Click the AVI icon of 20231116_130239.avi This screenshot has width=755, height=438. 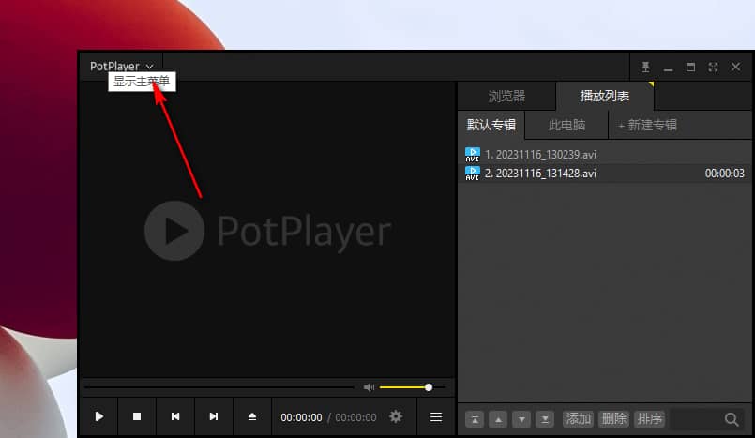click(x=473, y=155)
